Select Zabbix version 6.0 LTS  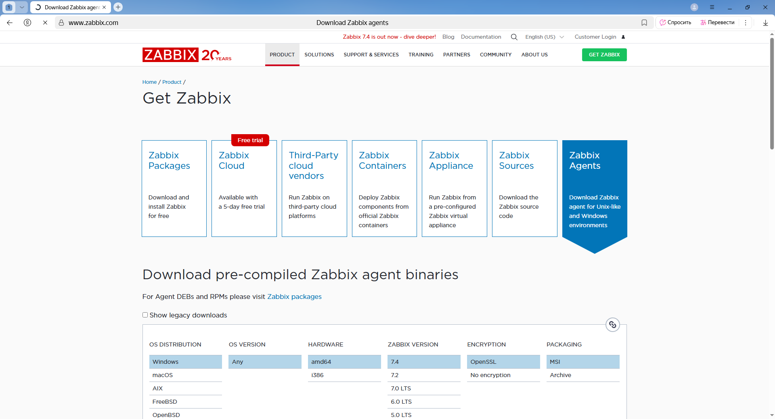coord(424,402)
